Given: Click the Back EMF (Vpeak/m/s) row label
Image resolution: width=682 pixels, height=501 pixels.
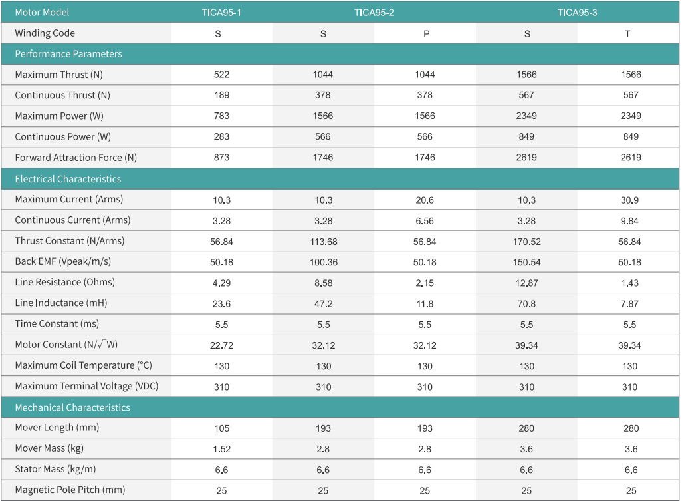Looking at the screenshot, I should click(63, 261).
